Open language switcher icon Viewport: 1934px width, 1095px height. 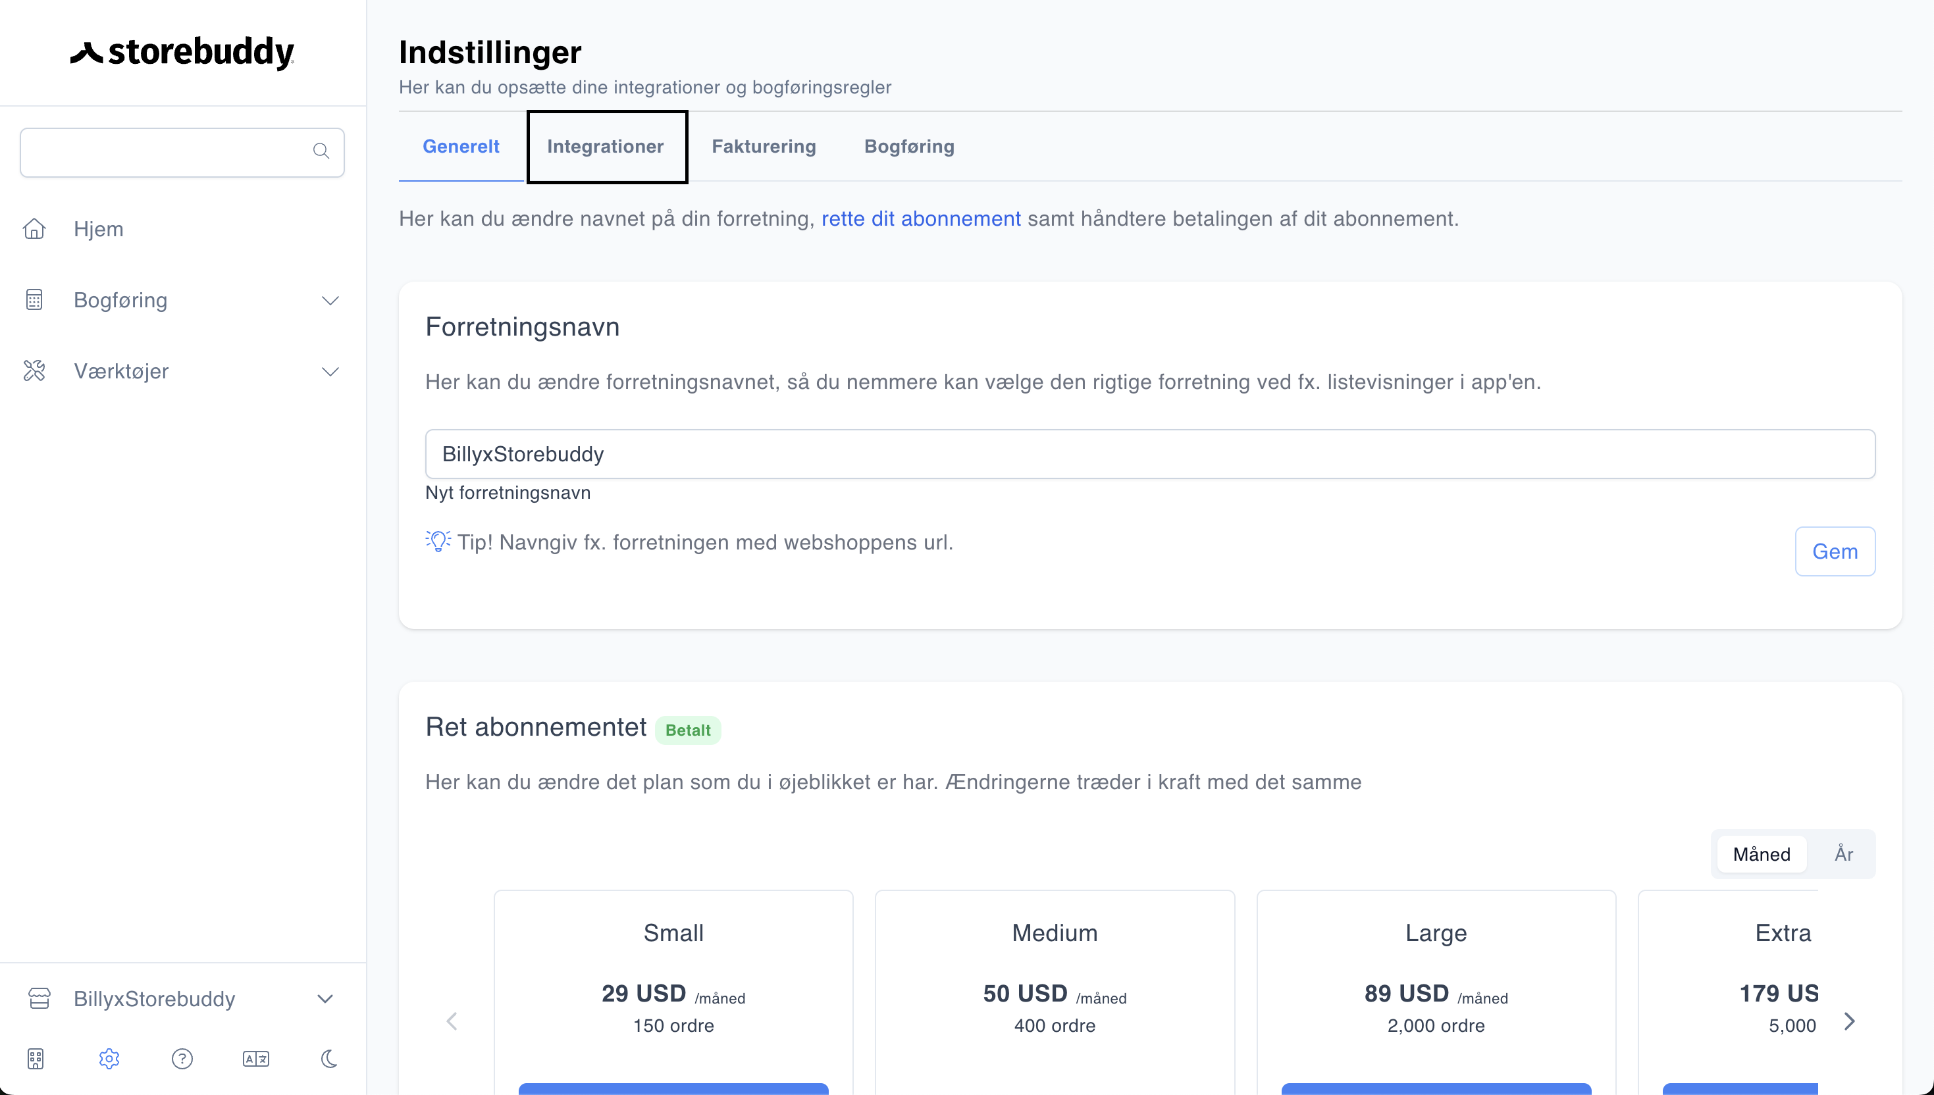pos(256,1059)
